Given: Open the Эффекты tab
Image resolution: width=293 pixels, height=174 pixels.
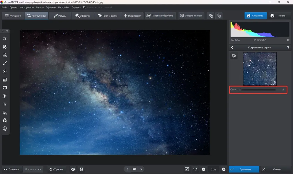Looking at the screenshot, I should 83,16.
